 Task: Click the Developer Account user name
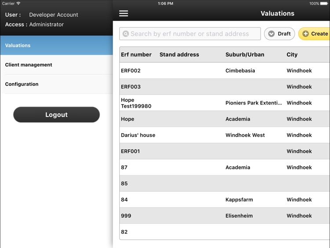tap(53, 15)
